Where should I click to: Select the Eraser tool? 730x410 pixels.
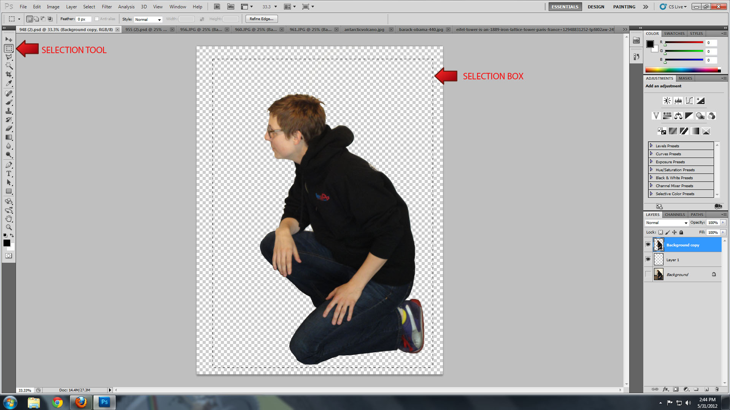[9, 128]
